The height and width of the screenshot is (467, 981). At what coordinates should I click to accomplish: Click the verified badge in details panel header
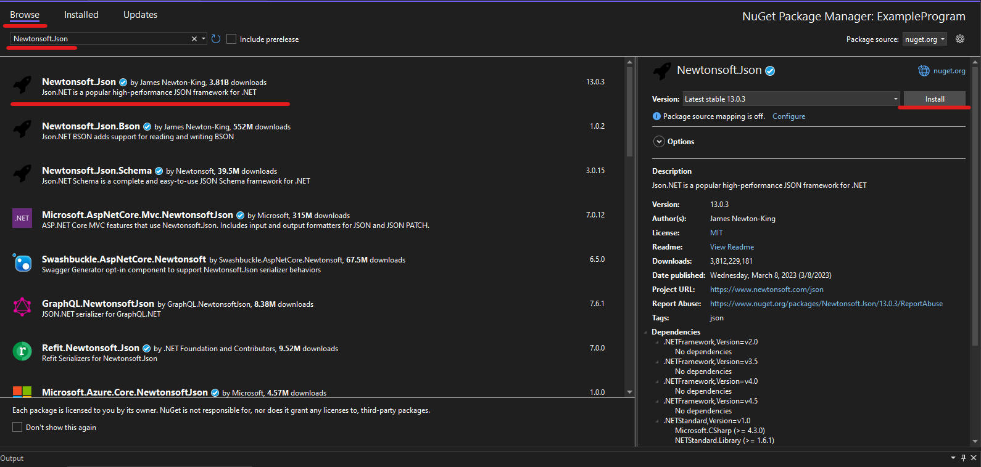click(770, 71)
